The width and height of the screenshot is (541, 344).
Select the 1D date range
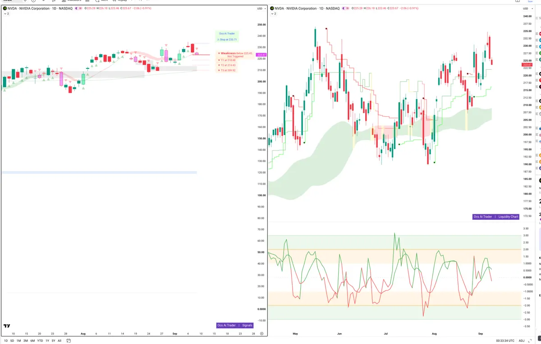tap(6, 340)
